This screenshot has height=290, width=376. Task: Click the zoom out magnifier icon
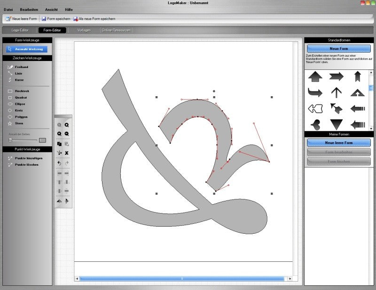click(67, 134)
